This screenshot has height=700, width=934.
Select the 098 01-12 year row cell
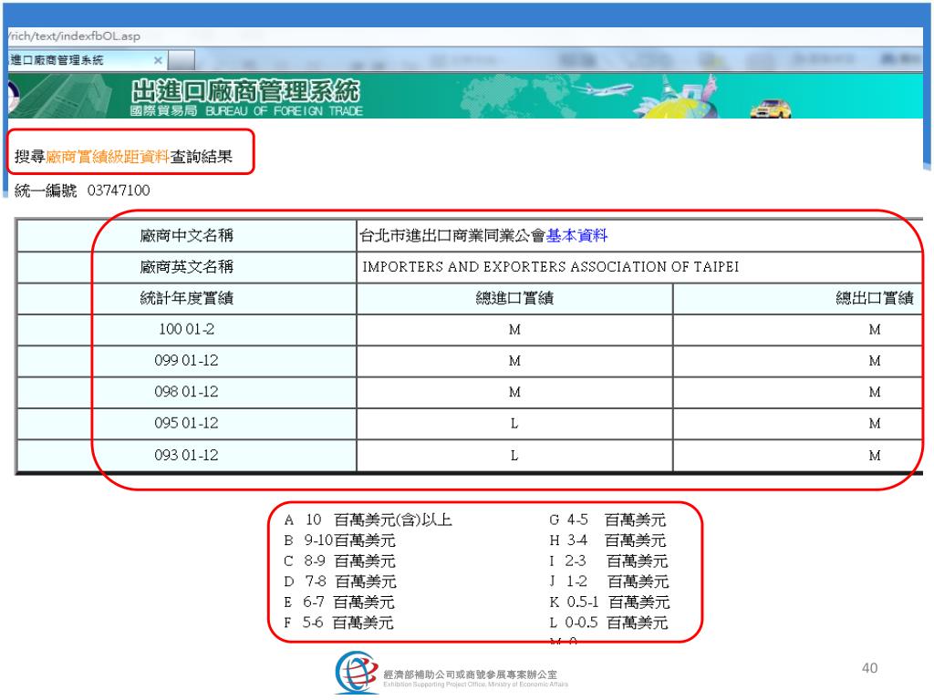186,392
